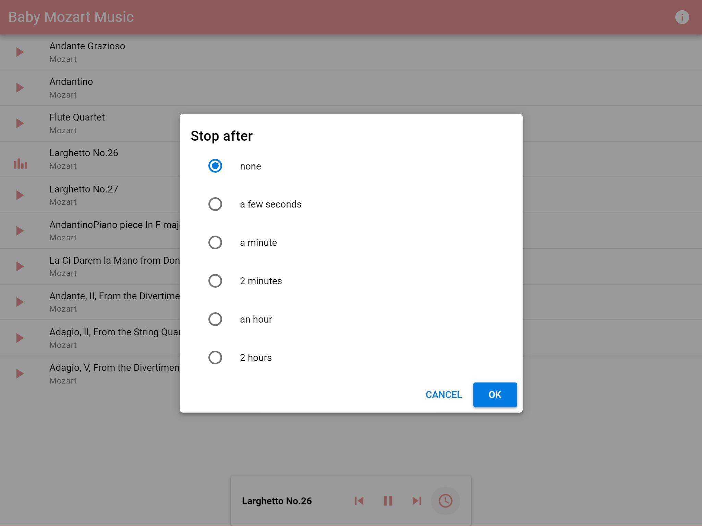Cancel the Stop after dialog
702x526 pixels.
click(444, 395)
